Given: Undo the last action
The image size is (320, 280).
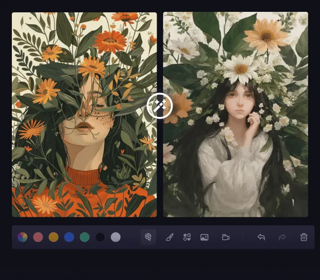Looking at the screenshot, I should pos(261,237).
